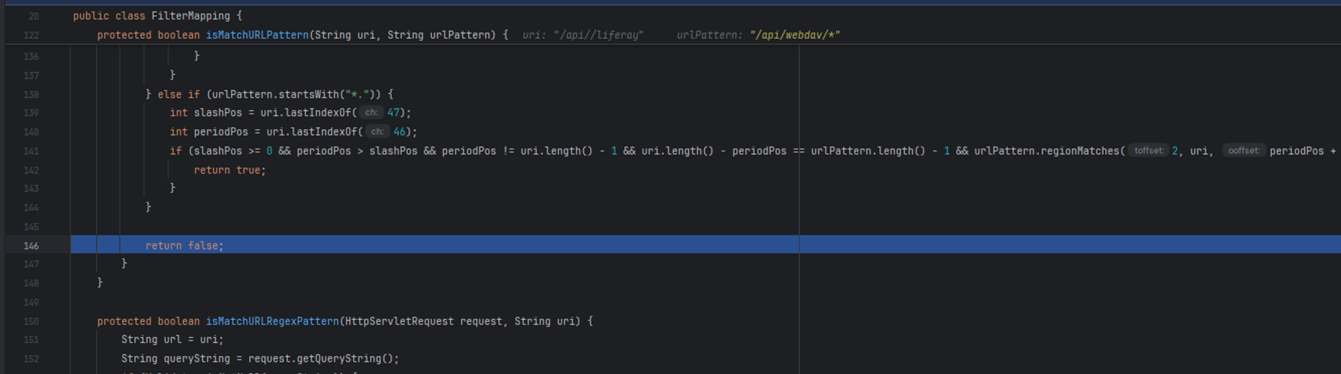Viewport: 1341px width, 374px height.
Task: Click the 'ooffset:' parameter hint
Action: 1243,151
